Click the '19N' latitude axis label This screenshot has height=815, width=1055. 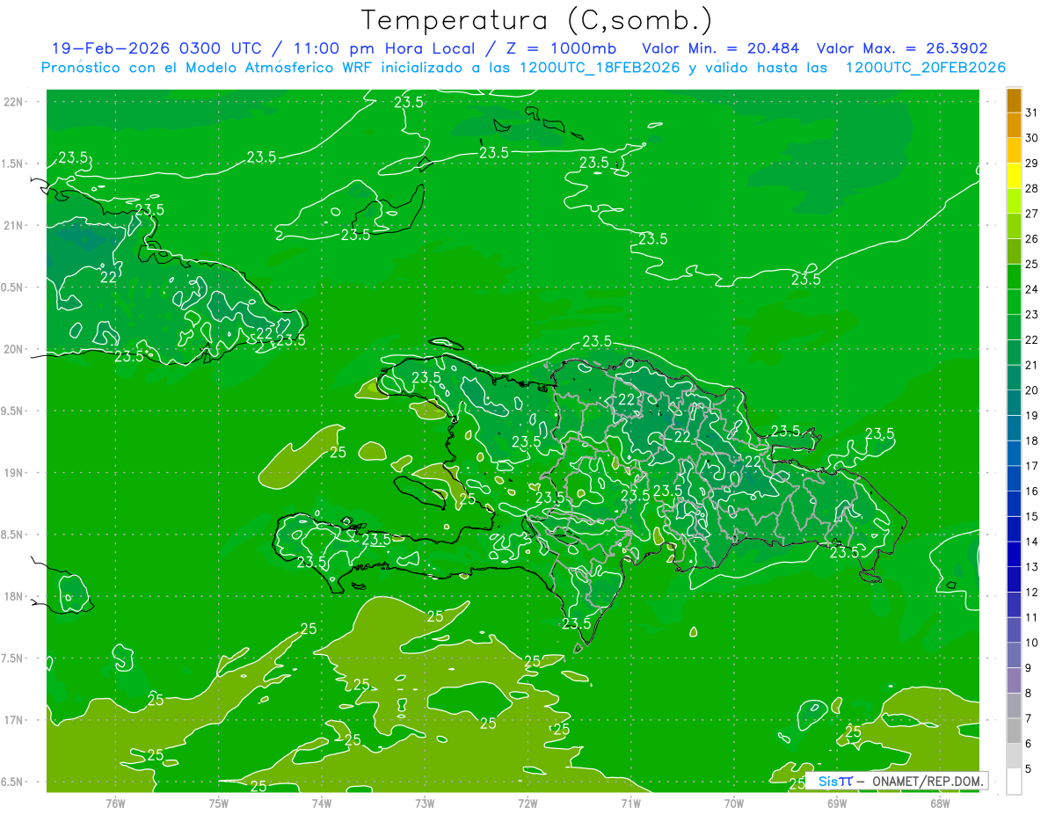(x=14, y=472)
